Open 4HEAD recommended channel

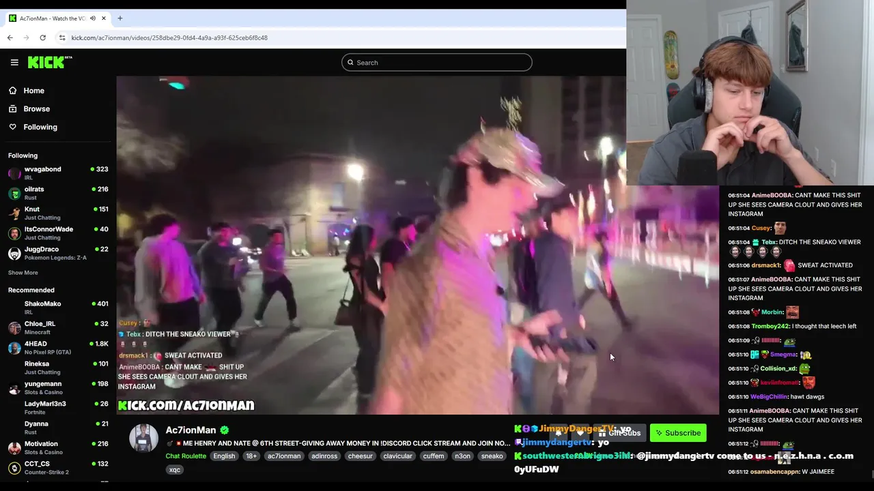click(x=58, y=348)
